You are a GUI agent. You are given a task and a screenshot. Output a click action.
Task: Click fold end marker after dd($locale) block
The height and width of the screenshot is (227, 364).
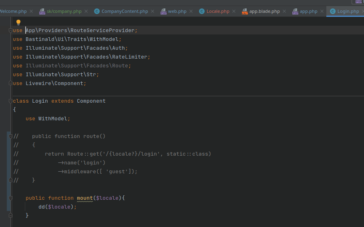(x=10, y=215)
